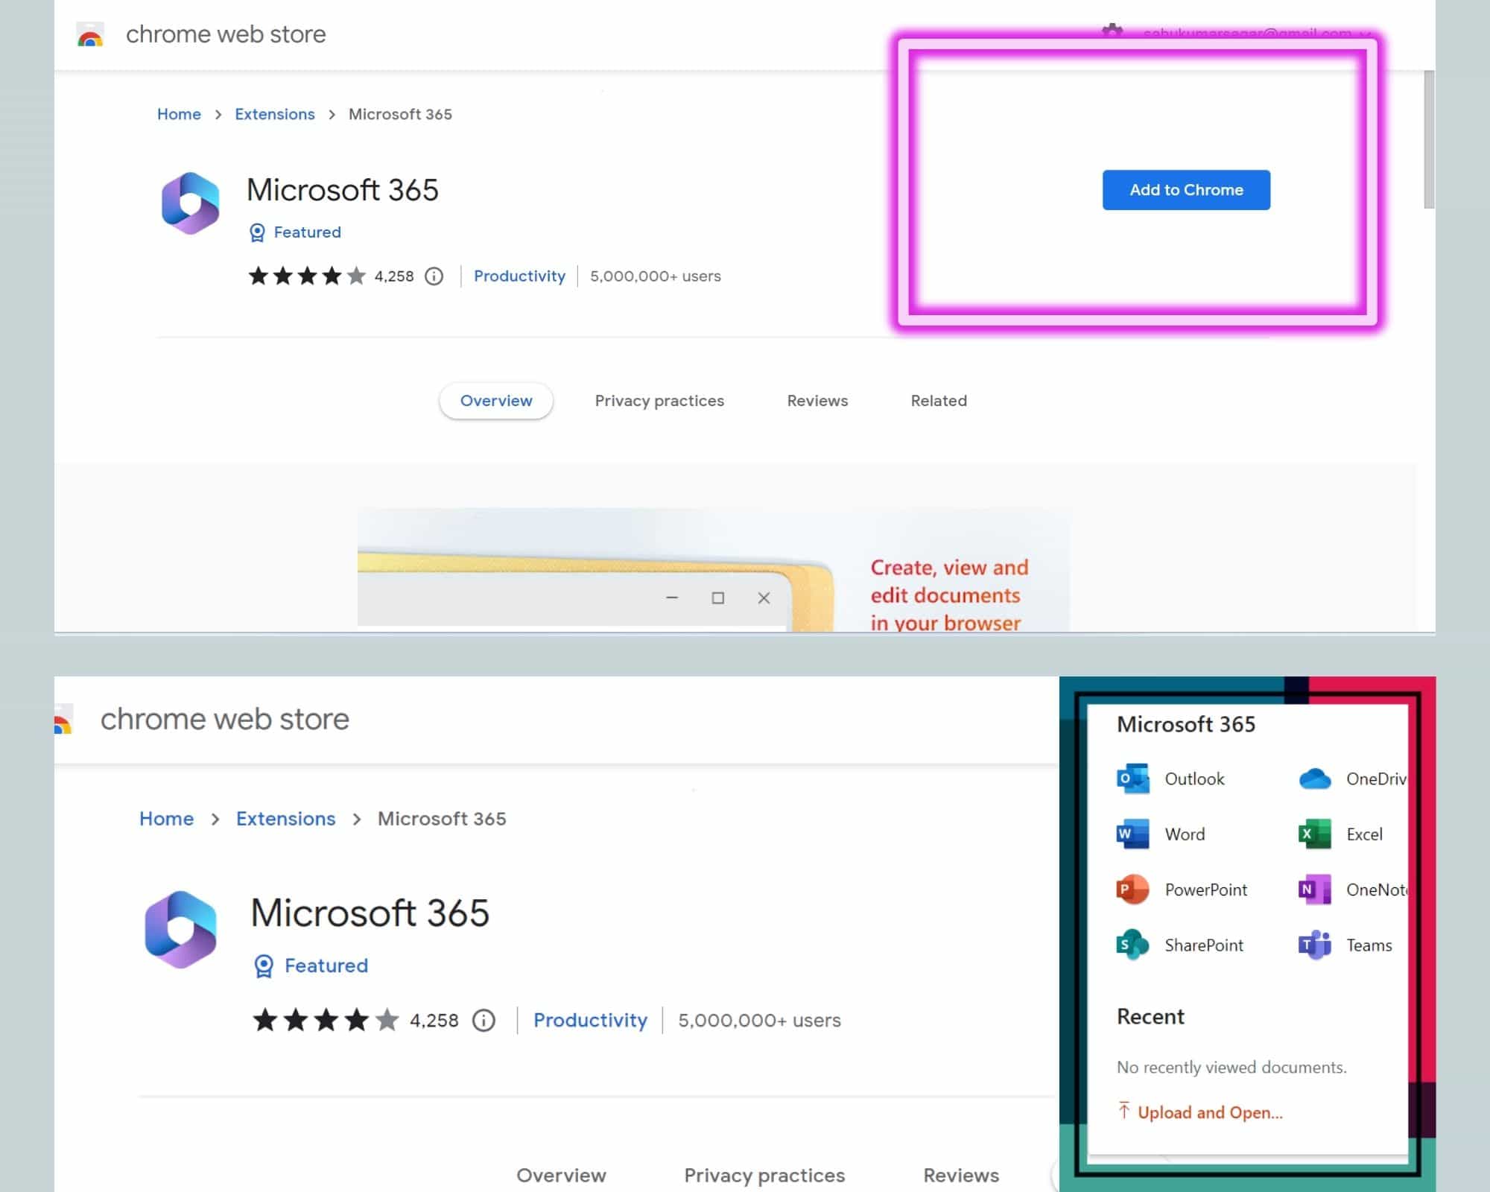Select Reviews tab in bottom screenshot
1490x1192 pixels.
tap(961, 1175)
